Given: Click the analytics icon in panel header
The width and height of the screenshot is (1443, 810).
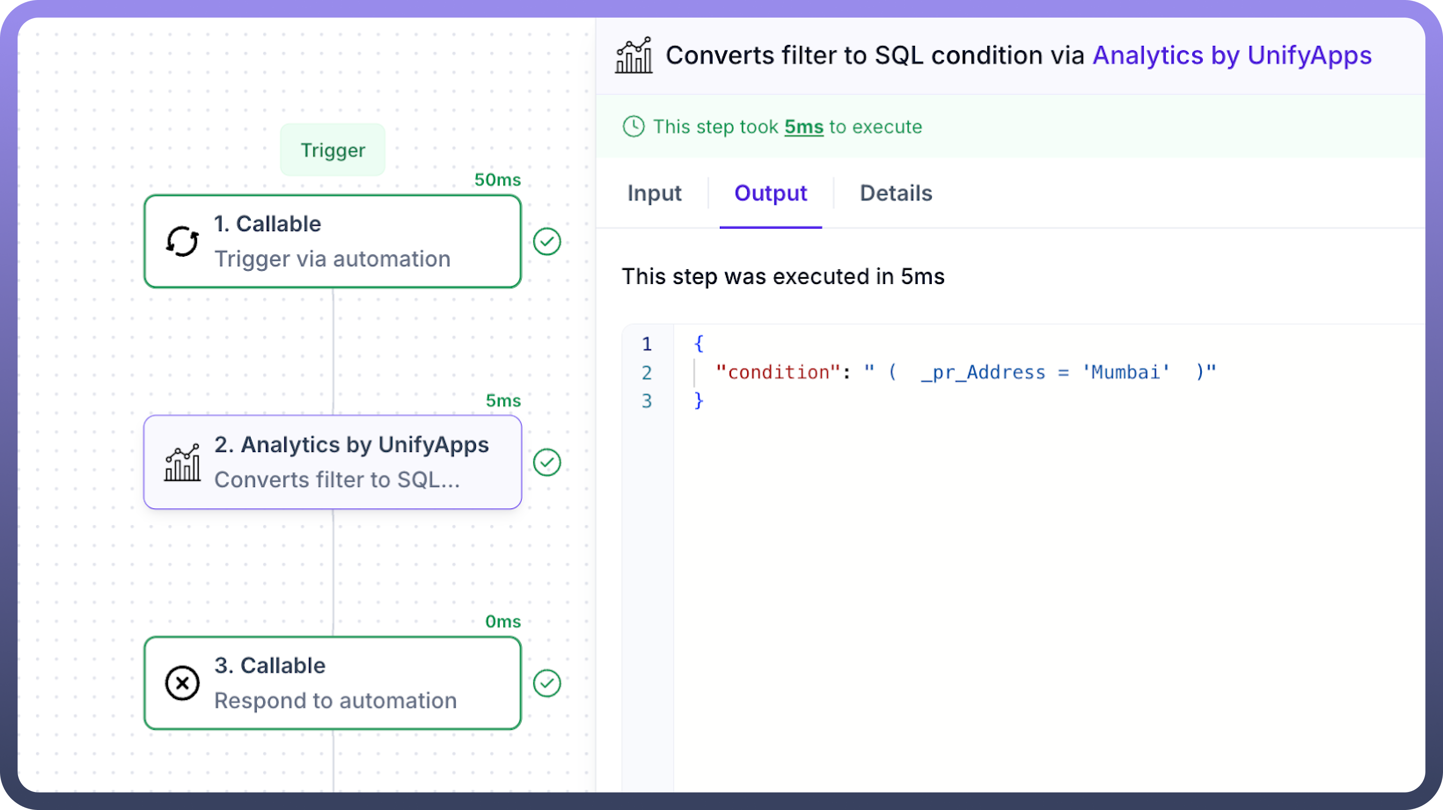Looking at the screenshot, I should (x=634, y=55).
